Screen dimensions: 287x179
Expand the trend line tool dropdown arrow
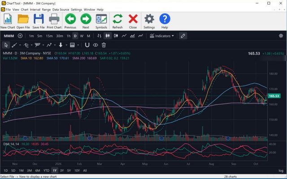click(x=20, y=45)
